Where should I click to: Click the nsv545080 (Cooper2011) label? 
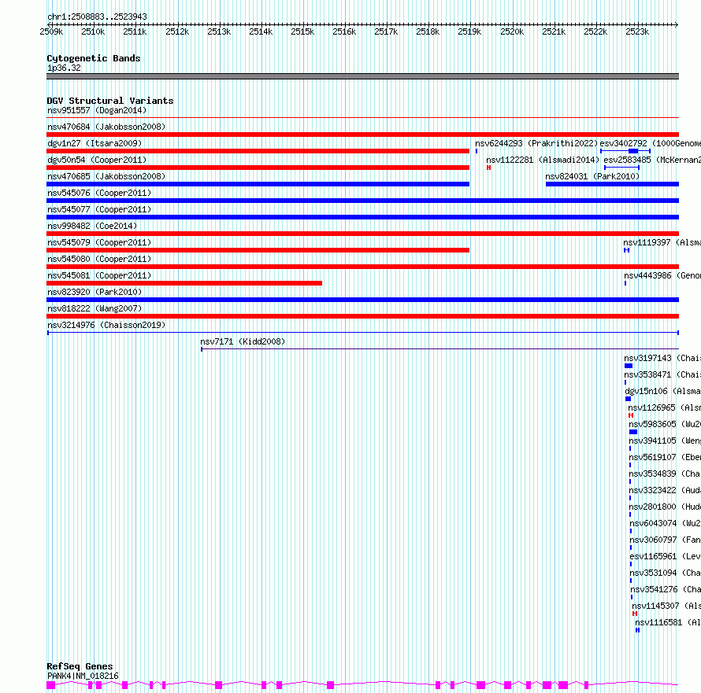pyautogui.click(x=99, y=259)
